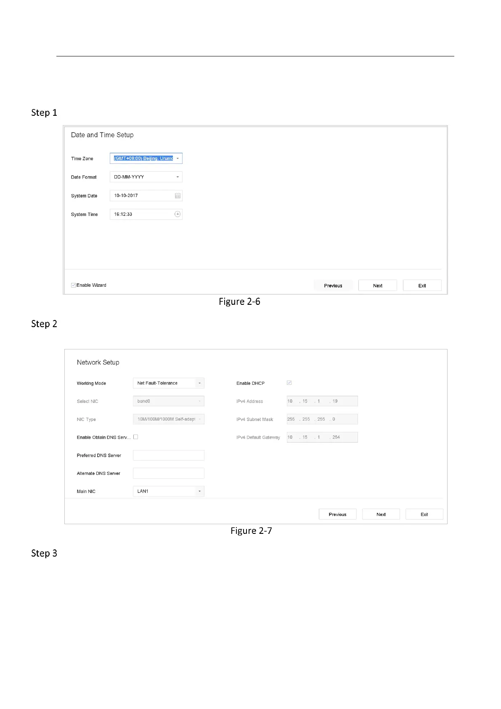Open the System Date calendar icon
Screen dimensions: 501x709
tap(178, 196)
